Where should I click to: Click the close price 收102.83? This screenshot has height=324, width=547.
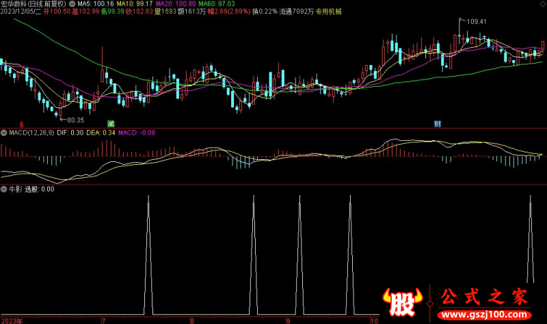click(139, 12)
